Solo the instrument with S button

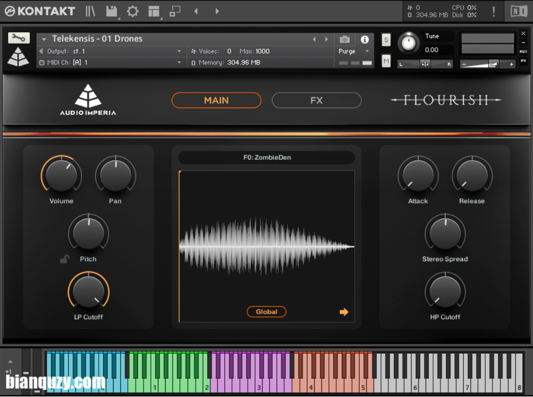click(386, 40)
